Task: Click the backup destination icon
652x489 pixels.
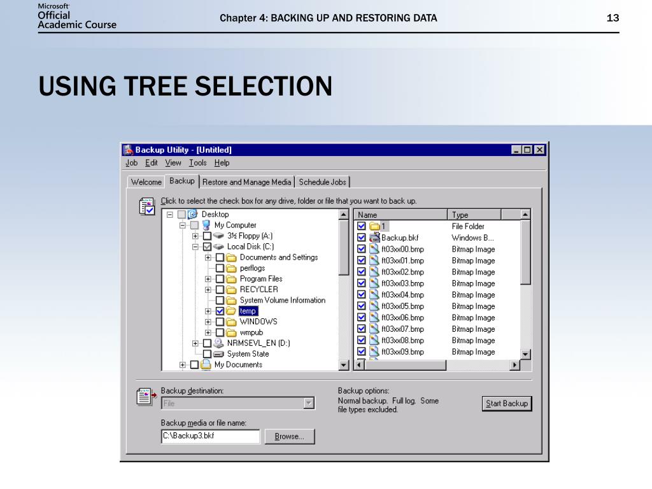Action: point(146,397)
